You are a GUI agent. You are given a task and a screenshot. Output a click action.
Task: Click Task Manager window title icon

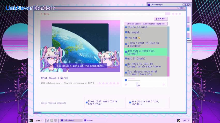coord(149,5)
